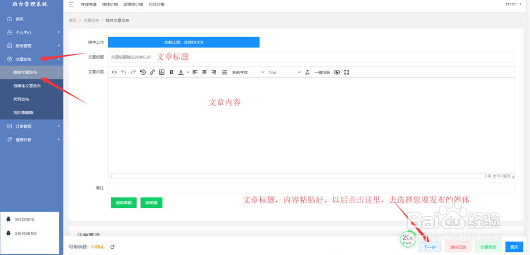The height and width of the screenshot is (255, 530).
Task: Click the 文章预览 button
Action: pos(488,247)
